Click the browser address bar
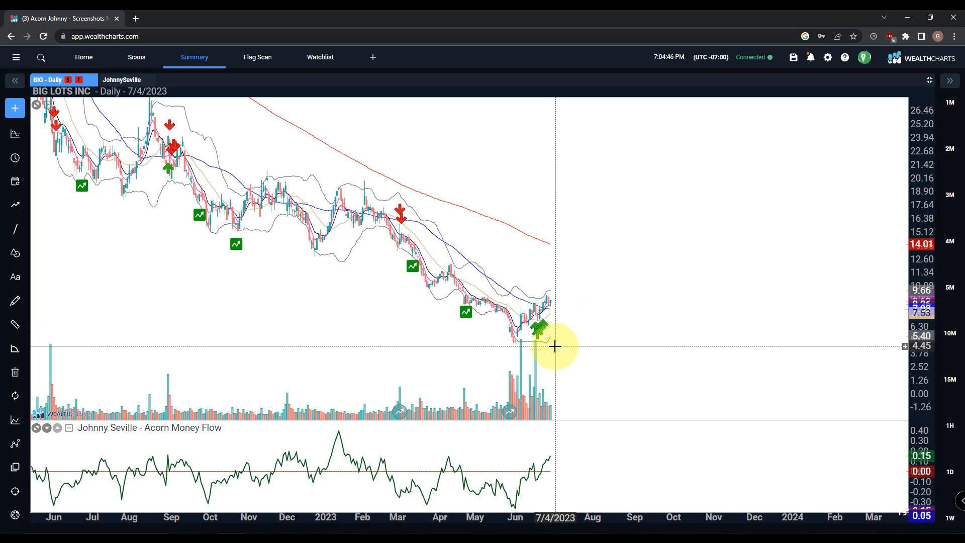Screen dimensions: 965x543 (x=427, y=36)
